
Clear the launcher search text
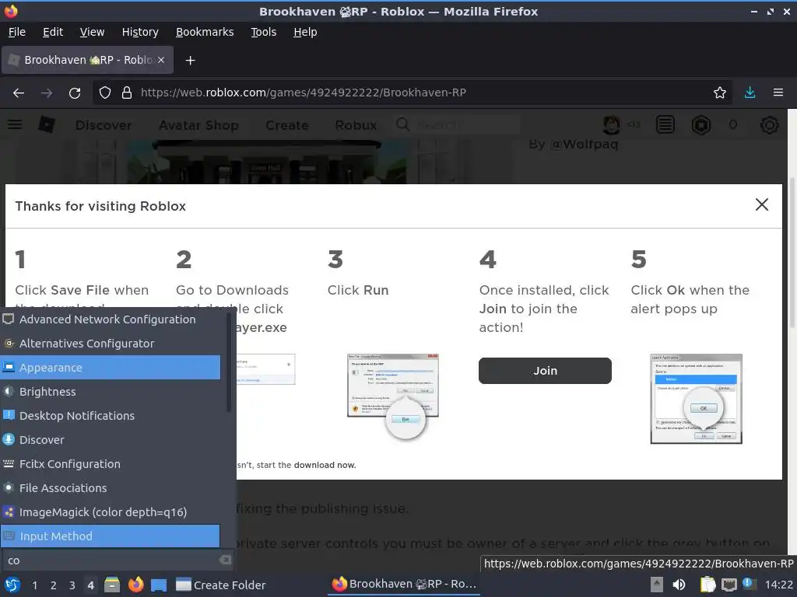225,560
